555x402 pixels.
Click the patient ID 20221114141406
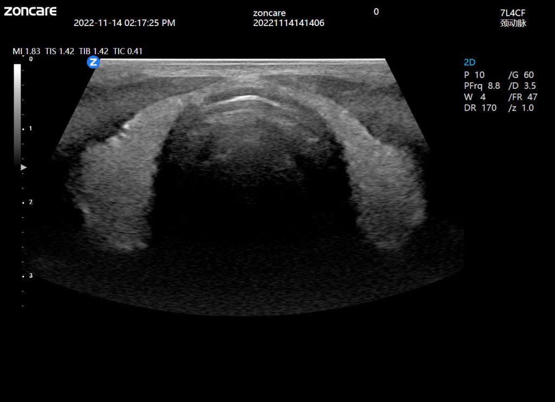tap(288, 23)
